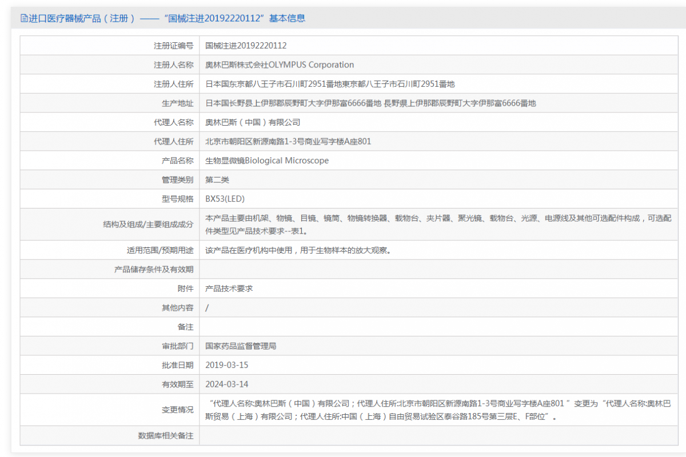
Task: Select the "注册人名称" row label
Action: coord(174,65)
